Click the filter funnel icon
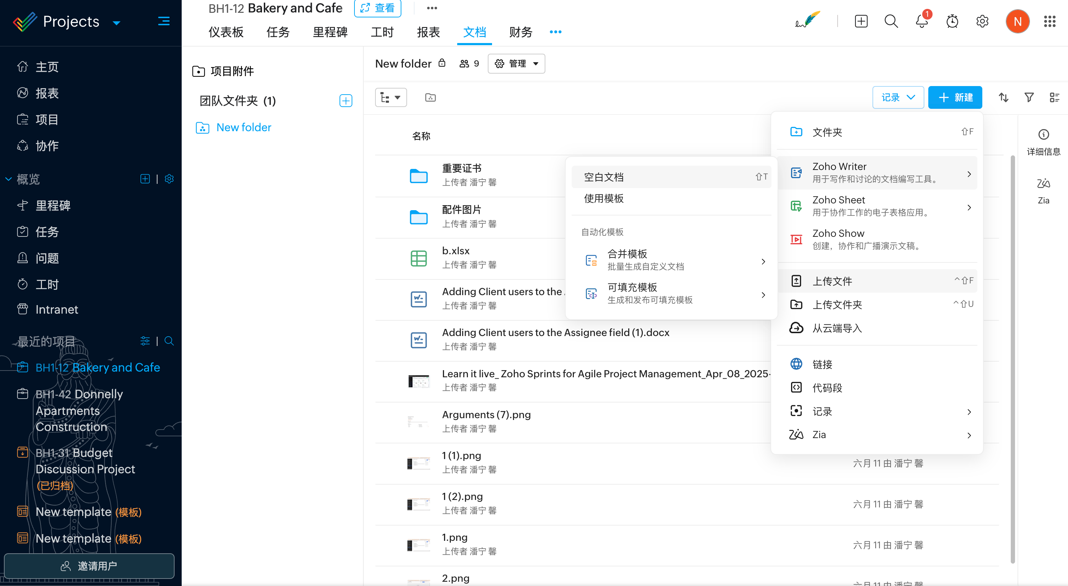 click(x=1029, y=97)
